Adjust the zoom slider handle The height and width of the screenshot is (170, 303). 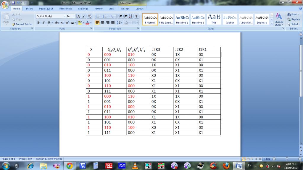click(x=287, y=159)
